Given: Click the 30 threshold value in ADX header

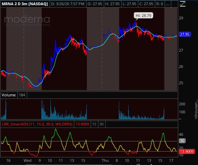Looking at the screenshot, I should (x=101, y=124).
